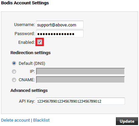Click the IP address text field

coord(80,71)
